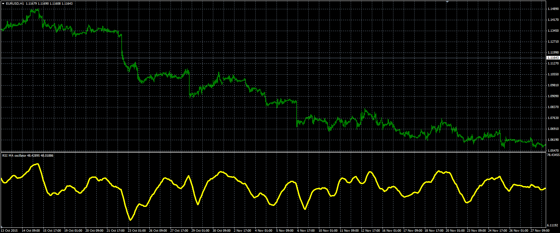
Task: Click the 1.09810 price scale value
Action: [553, 85]
